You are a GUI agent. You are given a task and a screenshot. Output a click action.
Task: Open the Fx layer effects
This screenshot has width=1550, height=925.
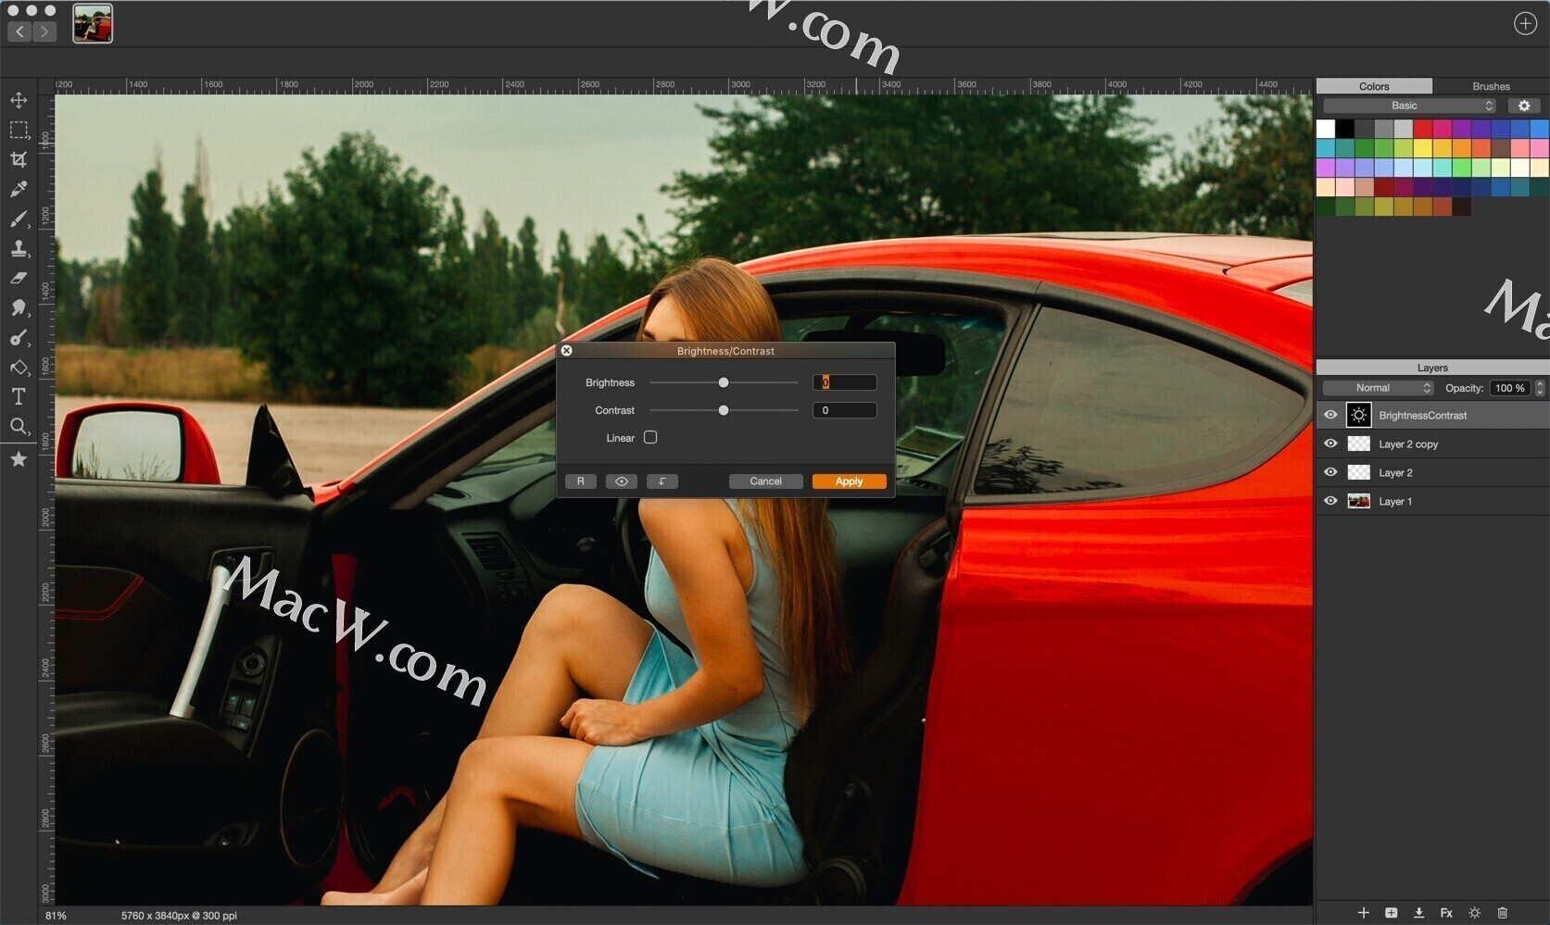point(1446,913)
